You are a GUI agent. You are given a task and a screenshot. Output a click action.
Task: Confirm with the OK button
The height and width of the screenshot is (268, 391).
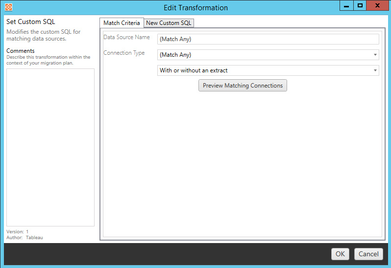click(x=340, y=254)
